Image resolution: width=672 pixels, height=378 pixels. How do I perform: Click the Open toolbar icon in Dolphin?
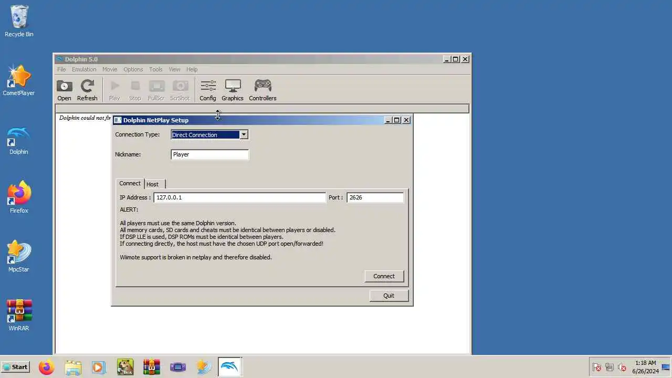pos(64,90)
